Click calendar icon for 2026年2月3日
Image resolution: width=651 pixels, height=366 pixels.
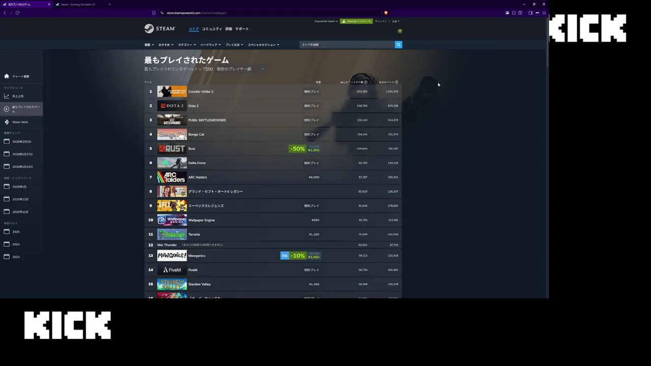coord(7,141)
